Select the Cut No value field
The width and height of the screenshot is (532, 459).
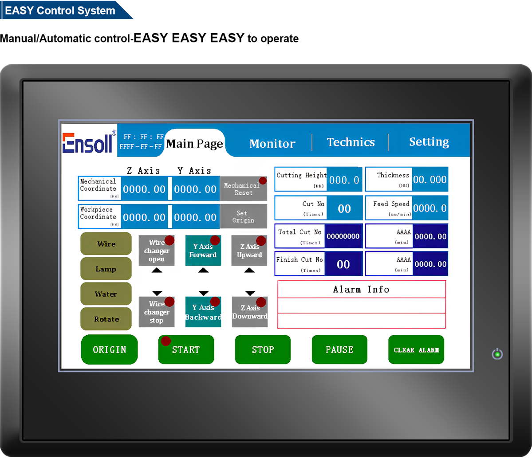click(344, 208)
